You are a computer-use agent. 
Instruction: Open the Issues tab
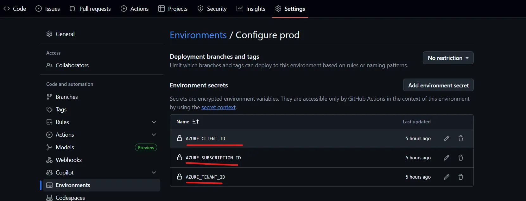pyautogui.click(x=48, y=9)
